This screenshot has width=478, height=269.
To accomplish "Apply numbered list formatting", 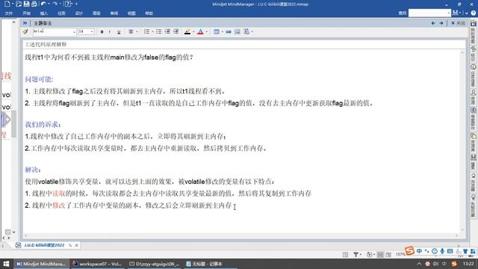I will (x=146, y=31).
